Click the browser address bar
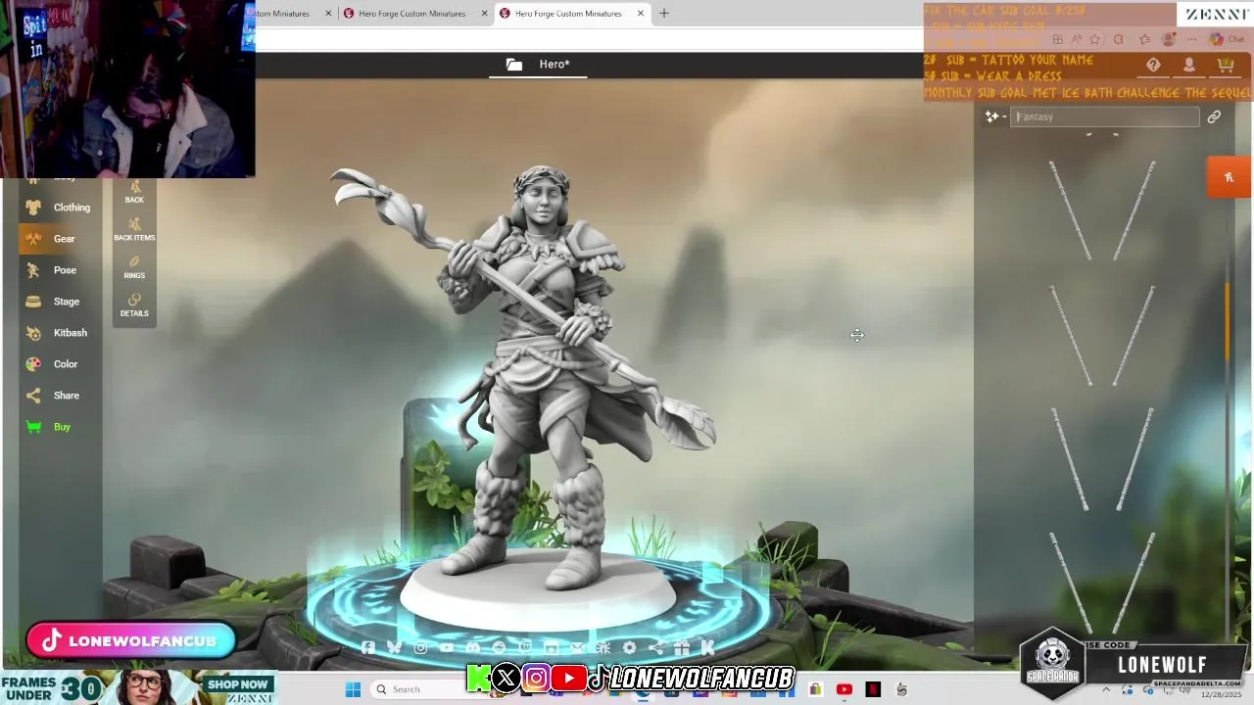Screen dimensions: 1254x705 click(588, 39)
